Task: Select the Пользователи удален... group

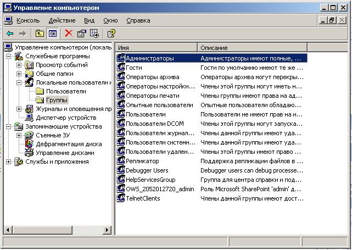Action: click(160, 152)
